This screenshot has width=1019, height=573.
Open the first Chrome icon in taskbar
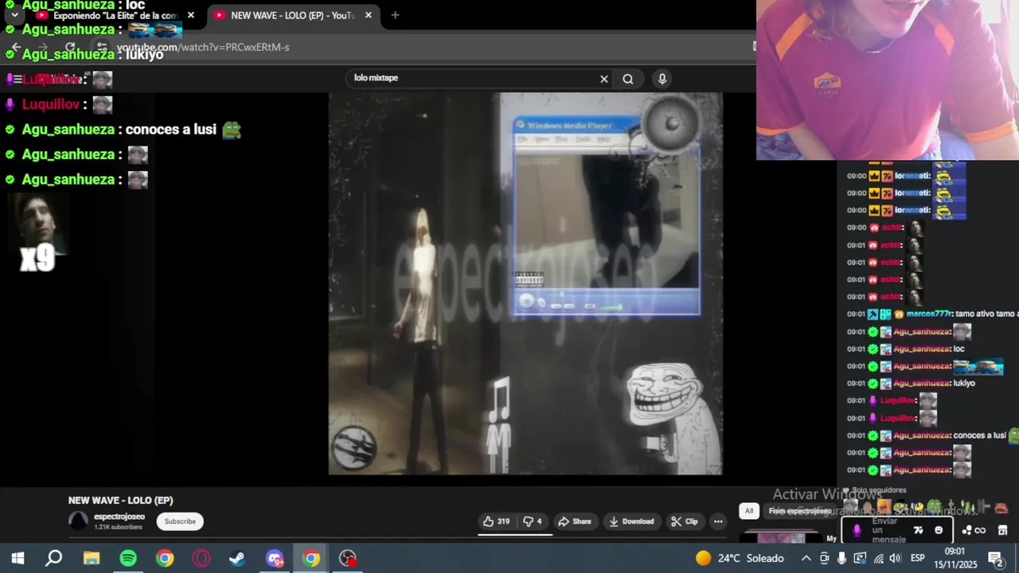(x=165, y=558)
